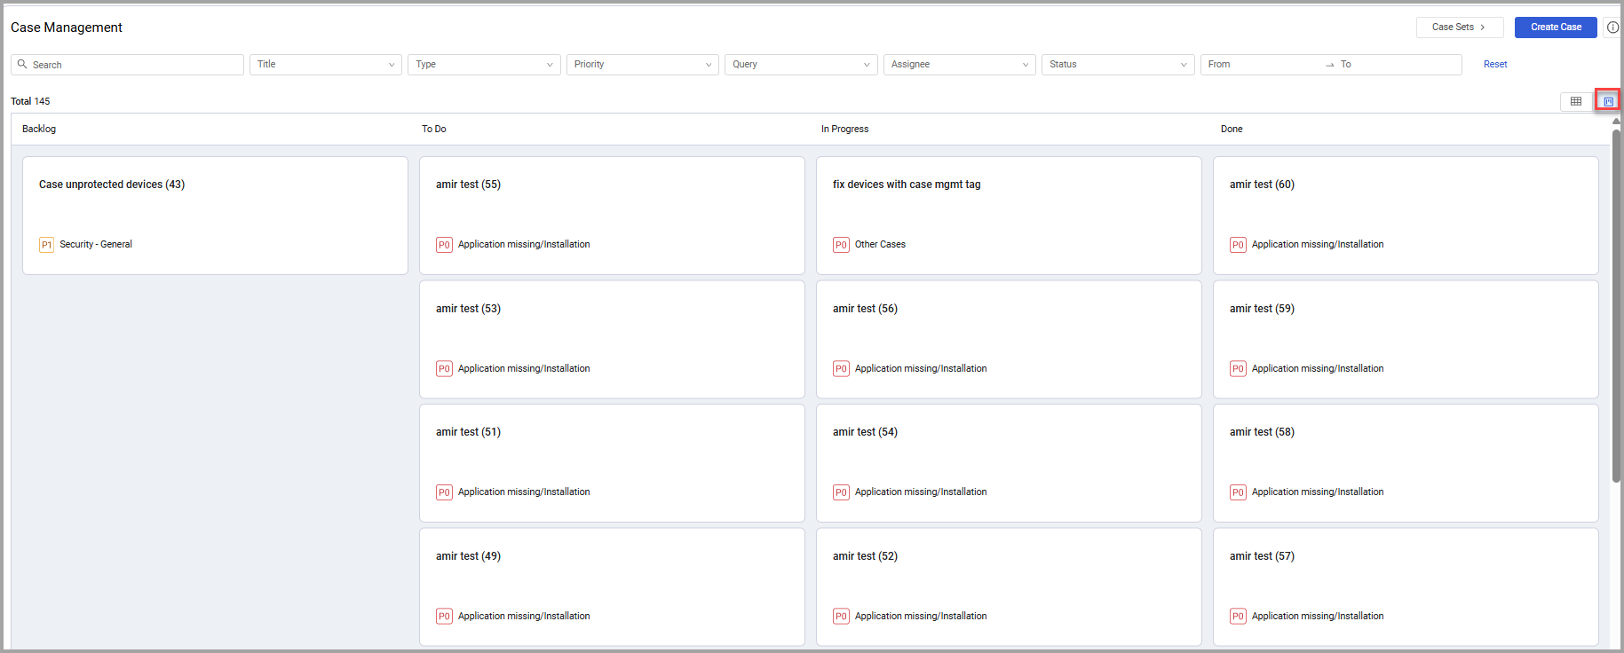Open amir test (59) card title
Viewport: 1624px width, 653px height.
(1262, 309)
